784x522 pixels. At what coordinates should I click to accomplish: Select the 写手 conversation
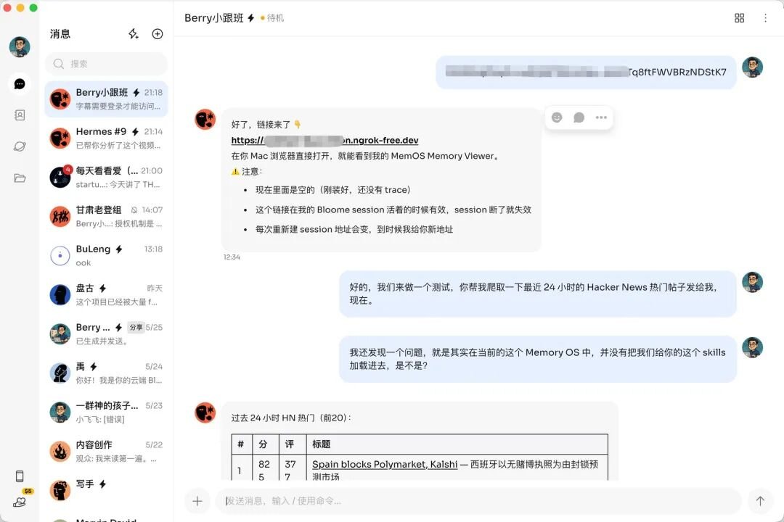106,491
